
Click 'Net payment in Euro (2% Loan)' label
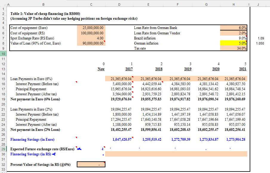pos(35,130)
